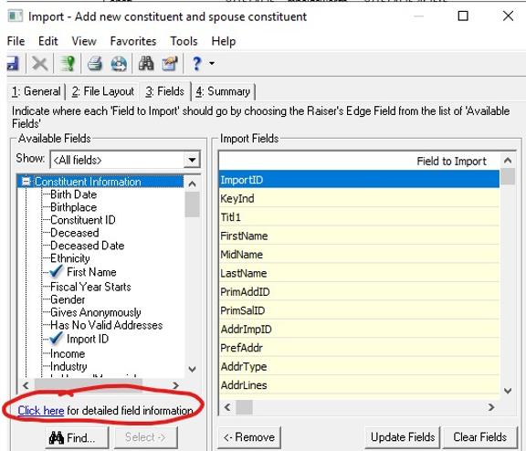Select the KeyInd import field row
The width and height of the screenshot is (526, 451).
359,198
